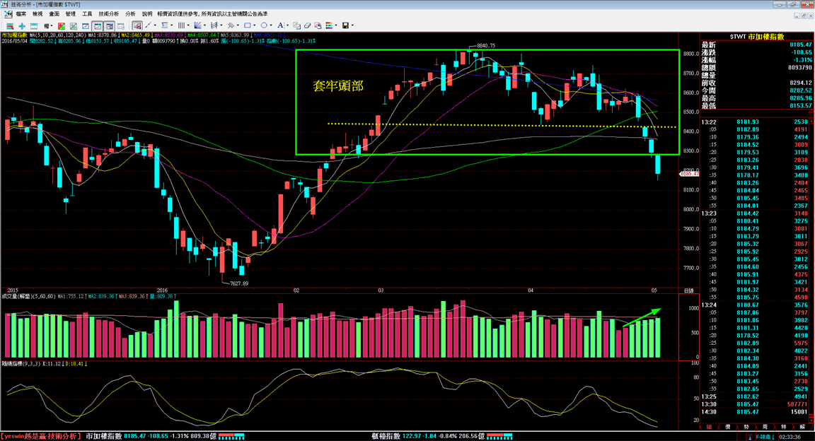815x441 pixels.
Task: Select the parallel channel drawing tool
Action: 214,25
